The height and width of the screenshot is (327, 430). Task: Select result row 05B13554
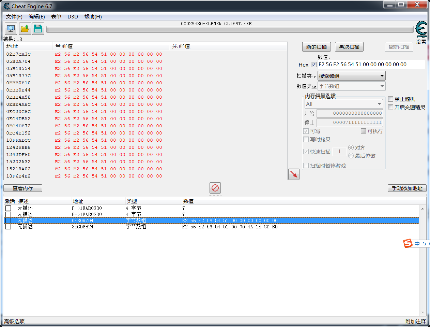tap(145, 69)
